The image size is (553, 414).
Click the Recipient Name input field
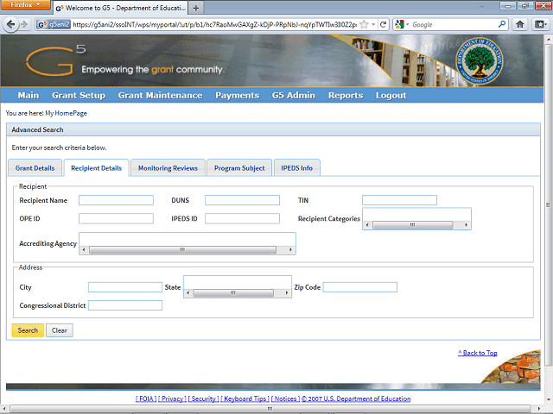point(116,200)
